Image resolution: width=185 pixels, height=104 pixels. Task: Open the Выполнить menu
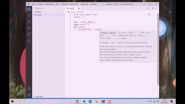click(74, 4)
